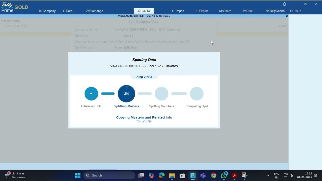Click the TallyPrime GOLD logo
The image size is (322, 181).
[x=15, y=7]
